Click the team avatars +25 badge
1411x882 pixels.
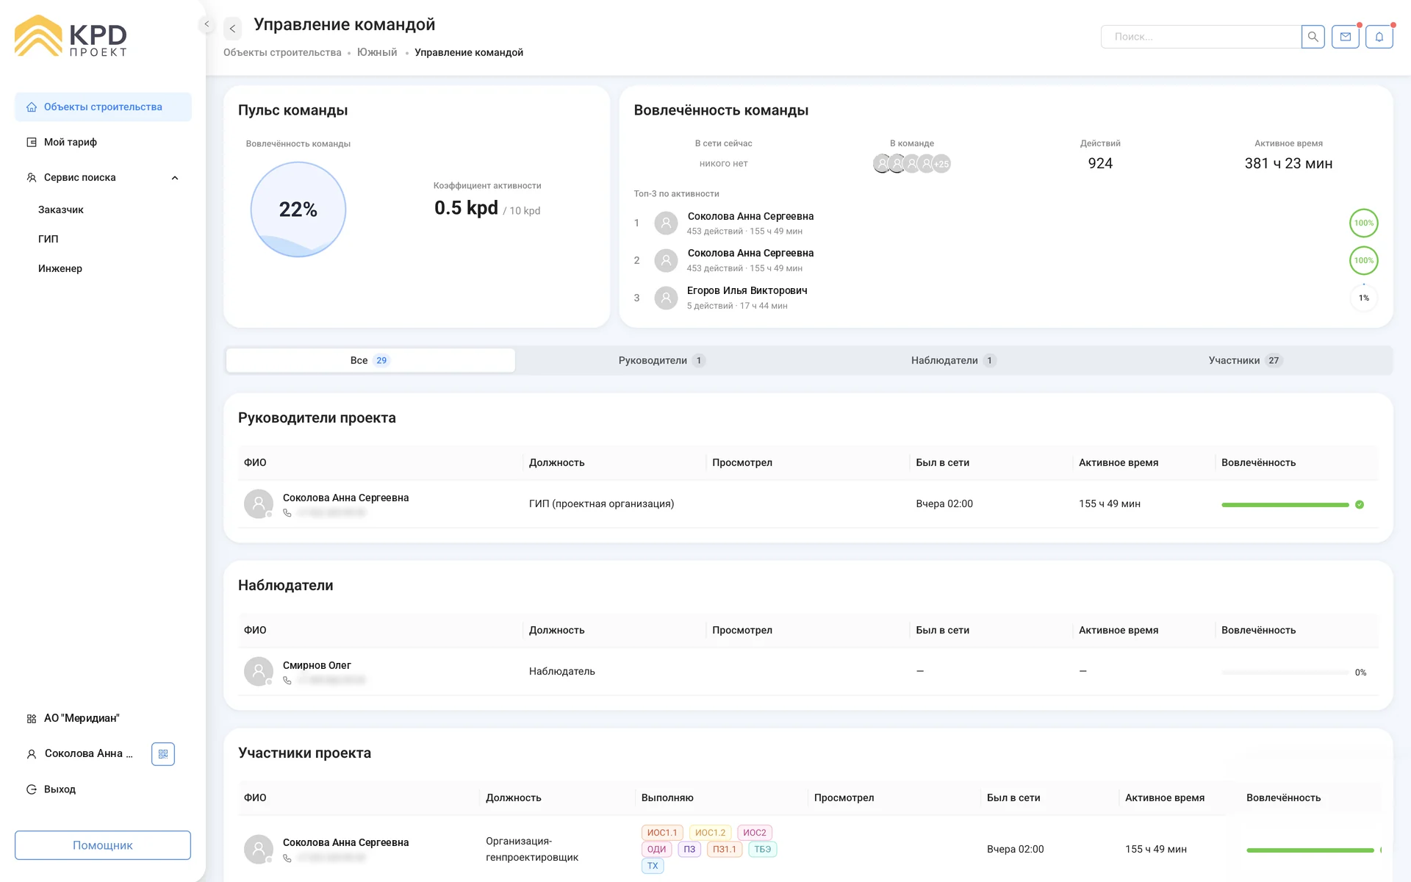(x=941, y=164)
